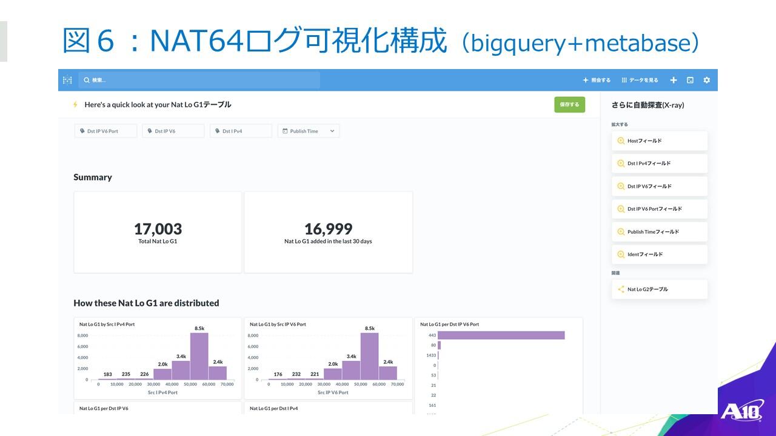Click the 17,003 Total Nat Lo G1 card
This screenshot has width=776, height=436.
pos(158,233)
